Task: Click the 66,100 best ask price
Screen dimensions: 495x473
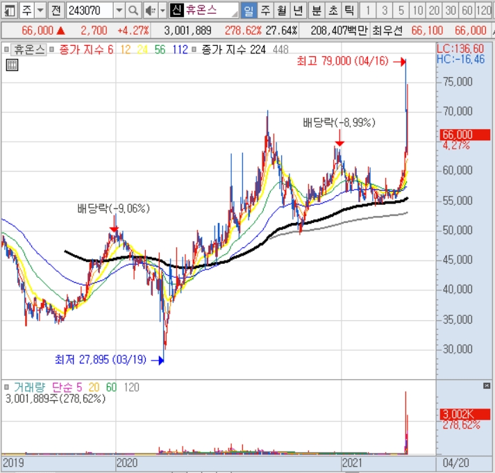Action: click(427, 31)
